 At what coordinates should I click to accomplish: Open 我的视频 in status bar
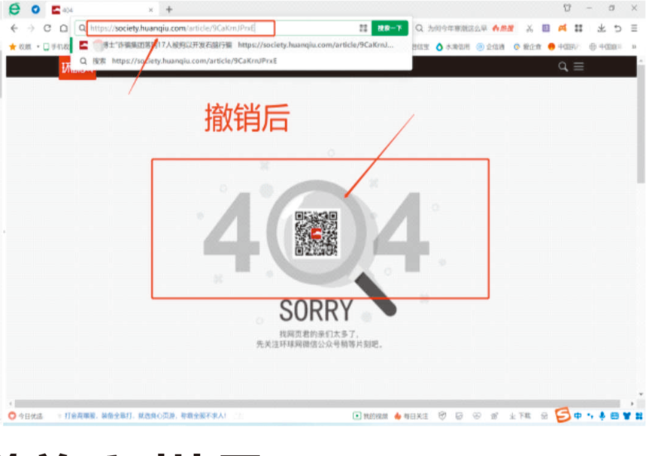[x=371, y=416]
